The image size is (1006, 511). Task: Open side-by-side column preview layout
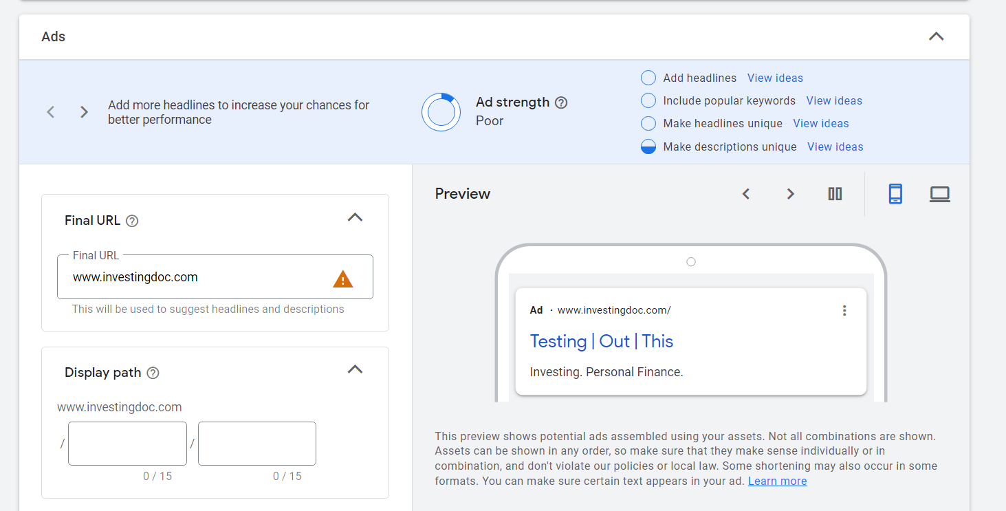pos(835,194)
